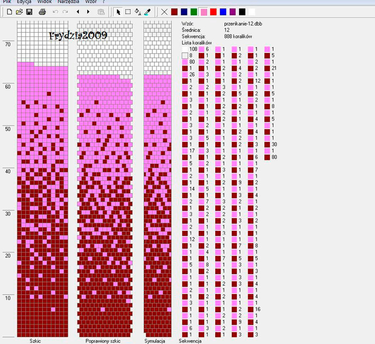Image resolution: width=375 pixels, height=344 pixels.
Task: Click inside the Szkic draft bead grid
Action: pyautogui.click(x=42, y=179)
